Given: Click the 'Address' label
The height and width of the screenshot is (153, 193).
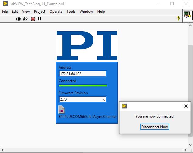Looking at the screenshot, I should pyautogui.click(x=65, y=68).
